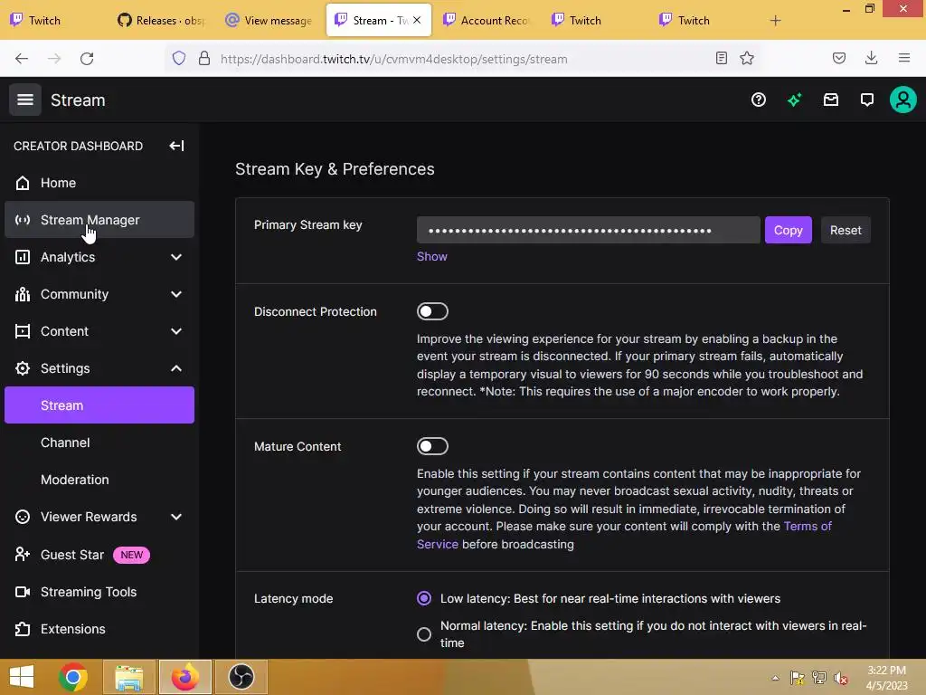Open the notifications inbox icon
The image size is (926, 695).
pyautogui.click(x=830, y=100)
